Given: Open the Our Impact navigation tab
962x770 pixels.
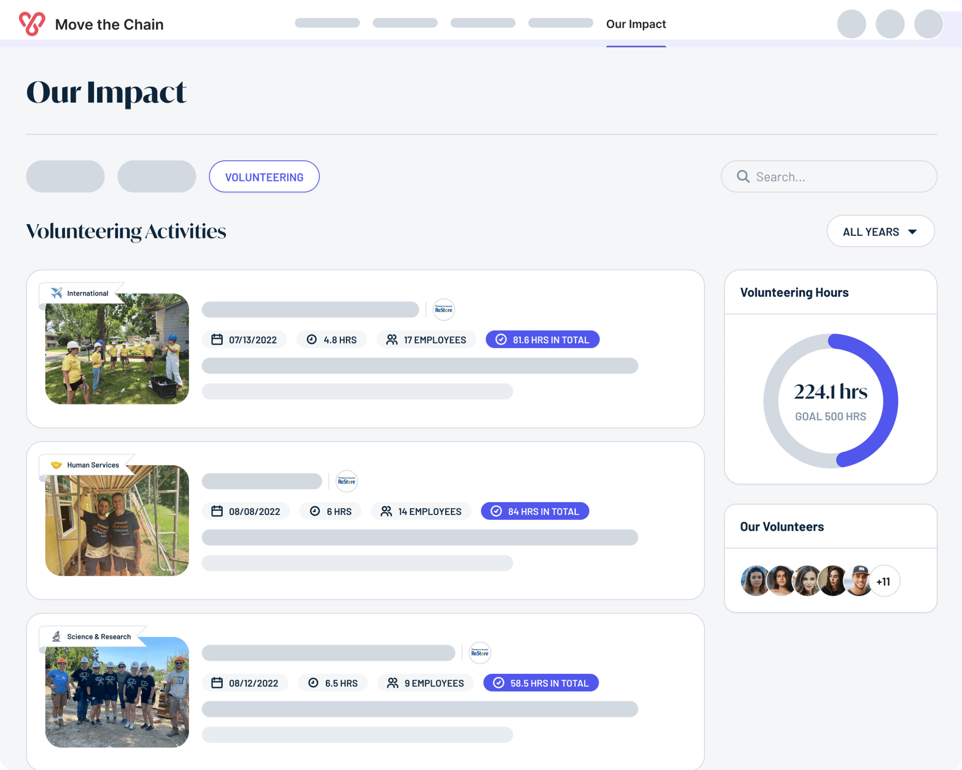Looking at the screenshot, I should [x=636, y=24].
